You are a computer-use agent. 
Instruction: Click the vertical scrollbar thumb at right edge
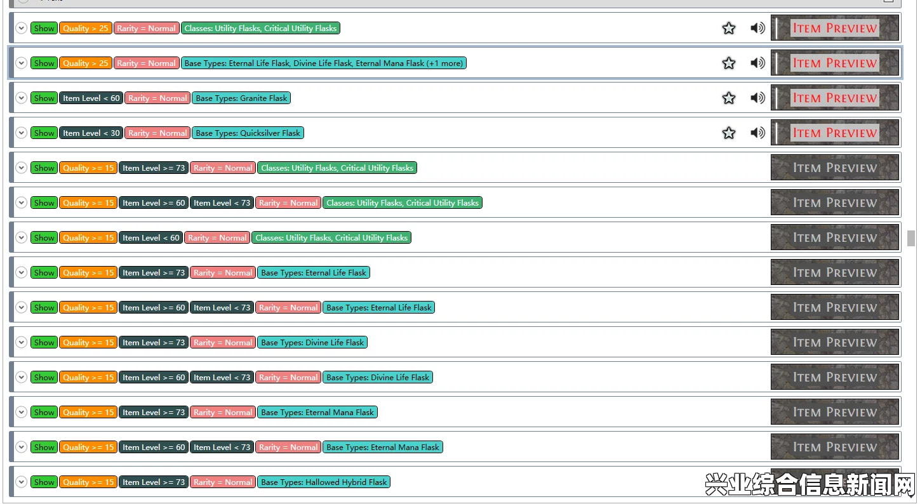pos(911,238)
